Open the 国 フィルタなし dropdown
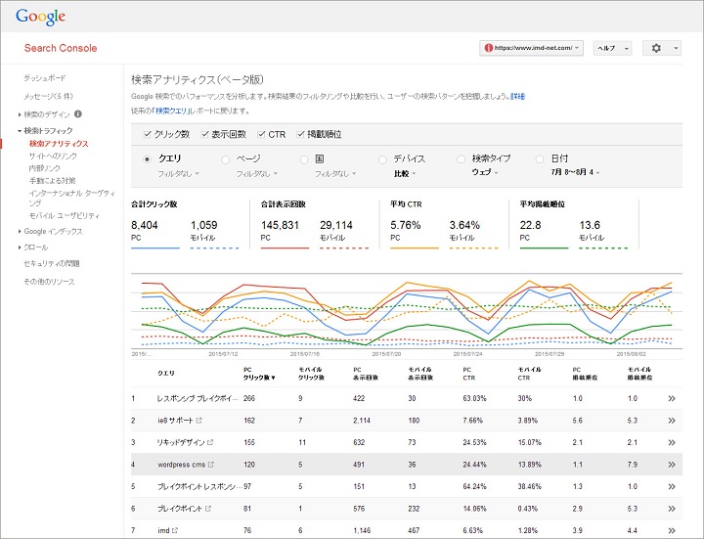Image resolution: width=704 pixels, height=539 pixels. 335,174
